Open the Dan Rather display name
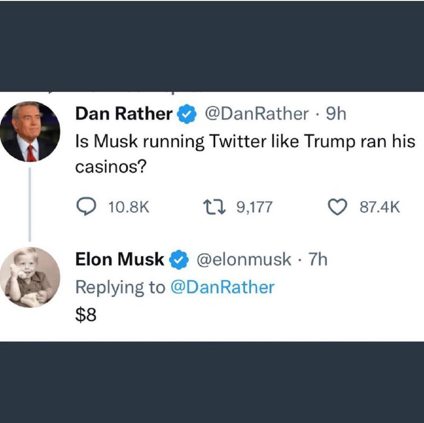424x423 pixels. click(x=124, y=114)
